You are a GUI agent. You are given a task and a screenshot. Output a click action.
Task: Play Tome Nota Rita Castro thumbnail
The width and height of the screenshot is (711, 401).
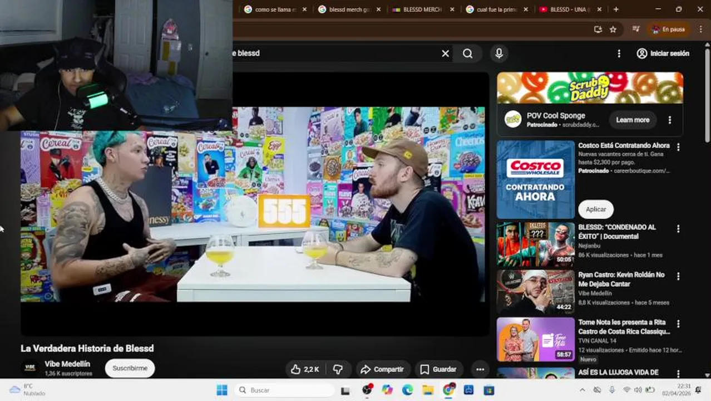tap(536, 340)
